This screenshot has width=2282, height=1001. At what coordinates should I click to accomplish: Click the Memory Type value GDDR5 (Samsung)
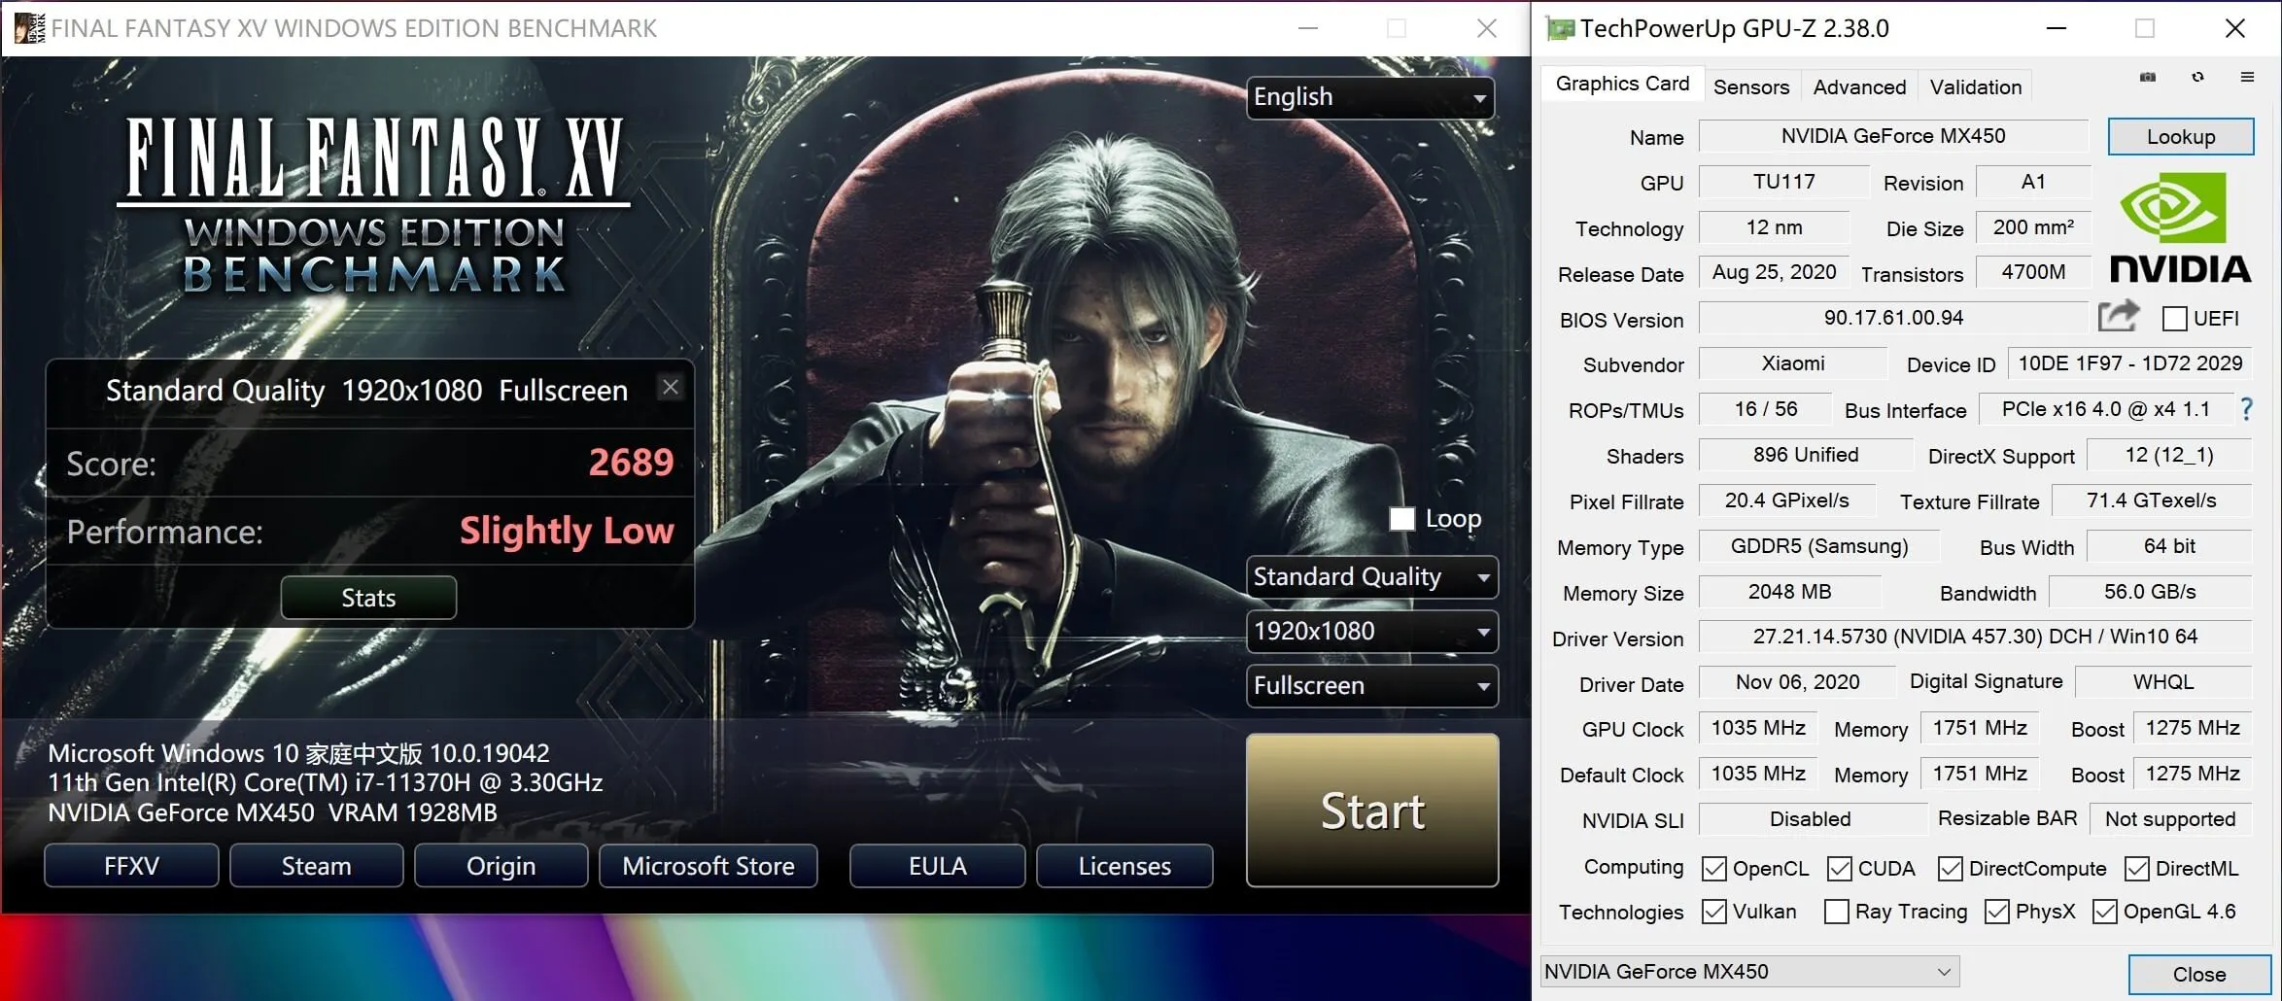click(x=1819, y=546)
